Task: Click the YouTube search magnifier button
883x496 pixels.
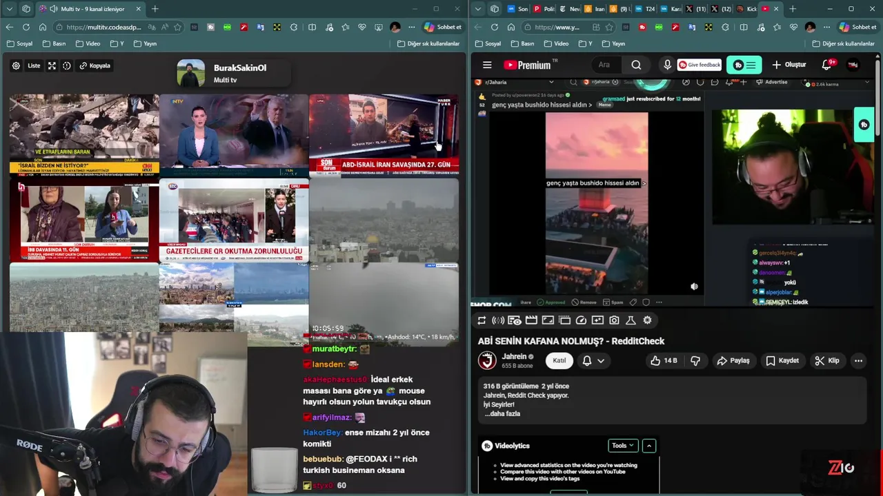Action: tap(636, 65)
